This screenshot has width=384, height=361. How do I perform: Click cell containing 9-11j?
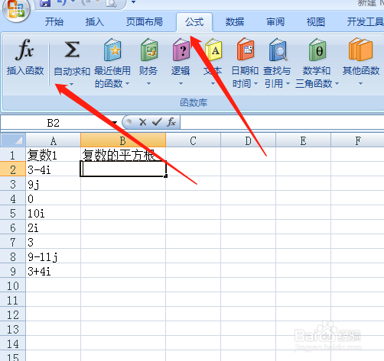pos(53,256)
